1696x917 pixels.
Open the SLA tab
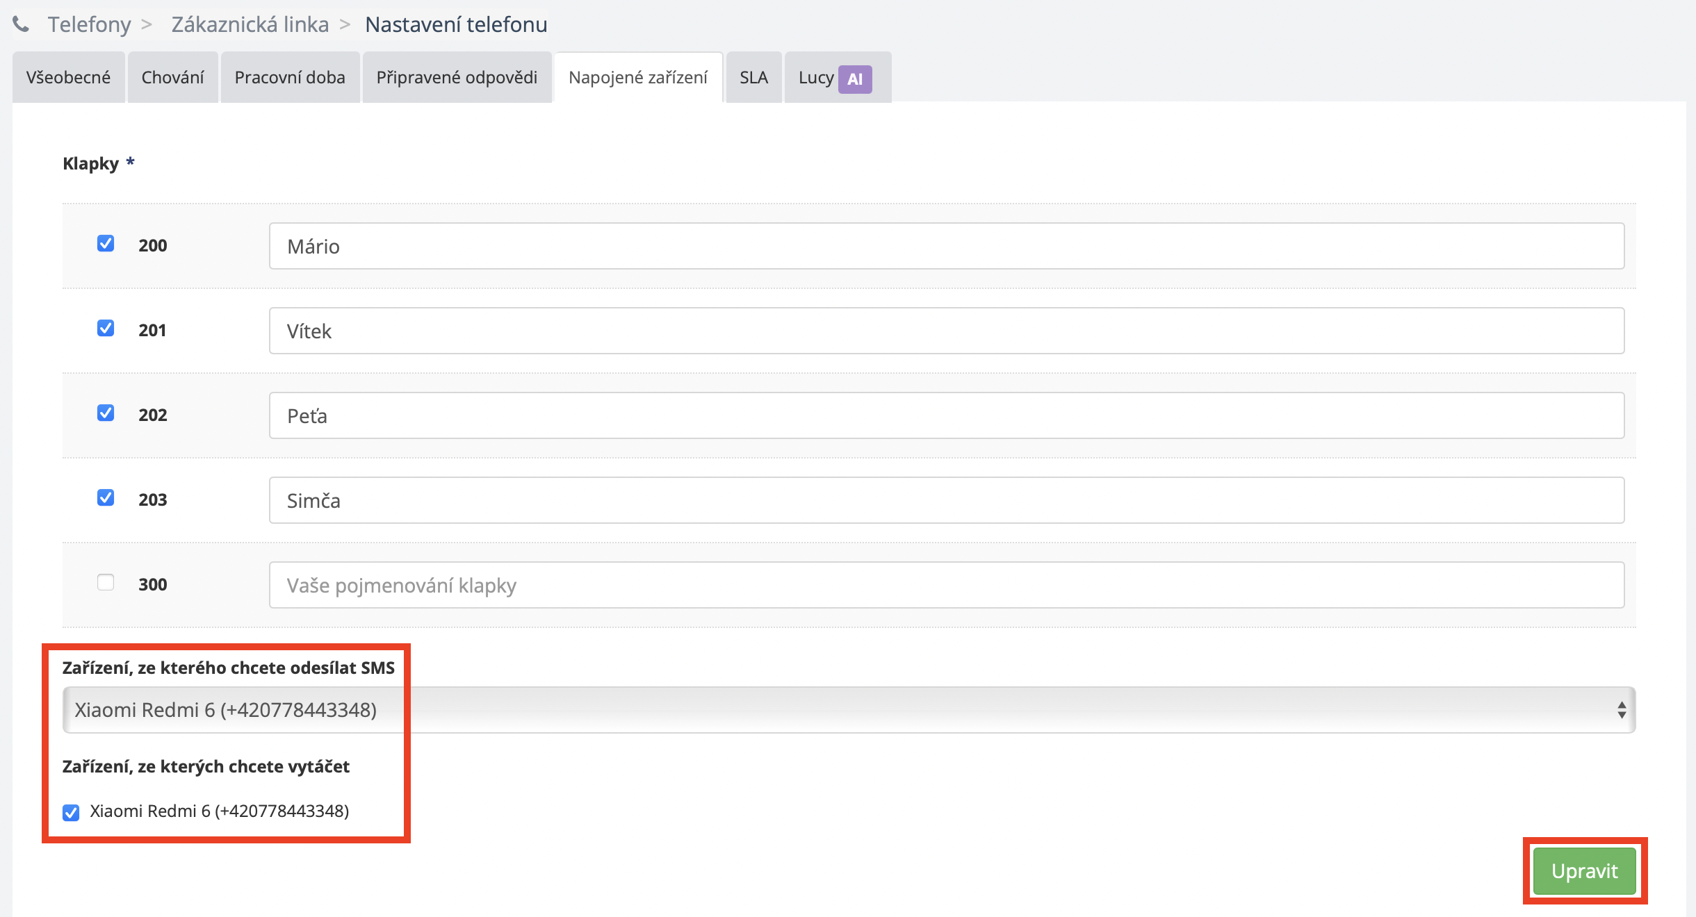(x=753, y=77)
